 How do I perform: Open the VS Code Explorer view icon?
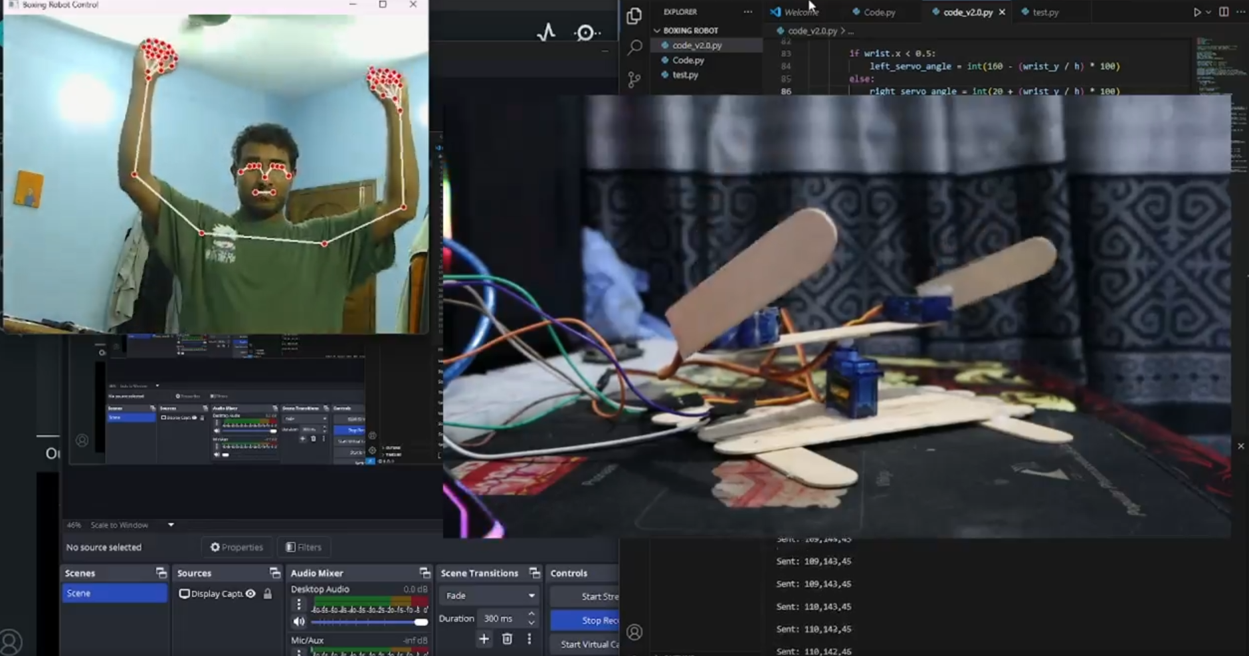(x=634, y=15)
